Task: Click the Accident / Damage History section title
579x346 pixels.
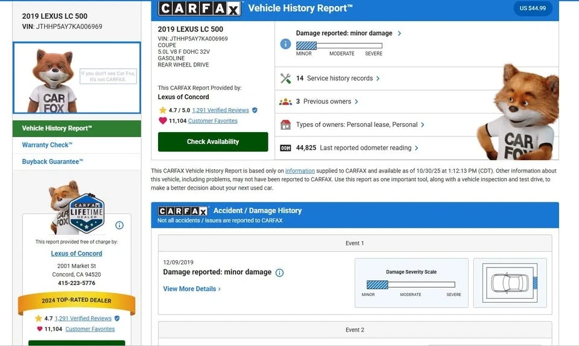Action: (258, 211)
